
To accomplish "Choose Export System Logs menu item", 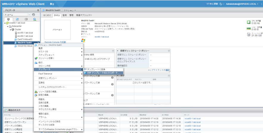I will tap(59, 87).
